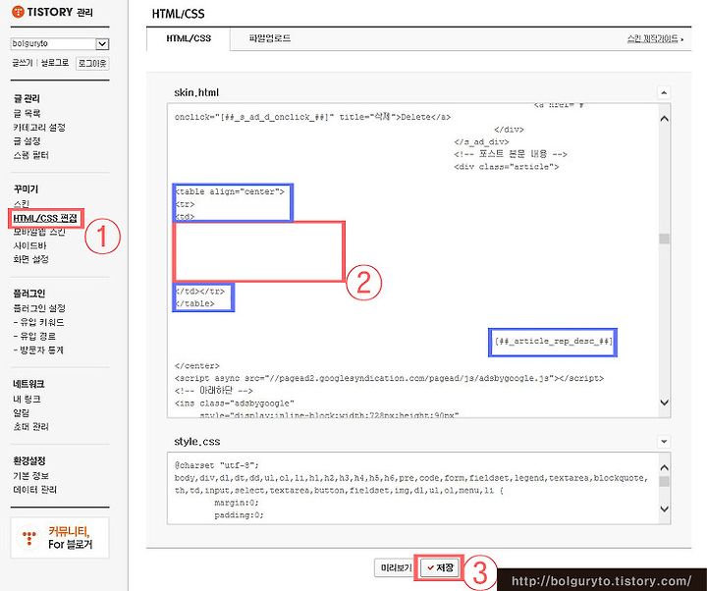This screenshot has height=591, width=707.
Task: Open 방문자 통계 plugin page
Action: [x=38, y=349]
